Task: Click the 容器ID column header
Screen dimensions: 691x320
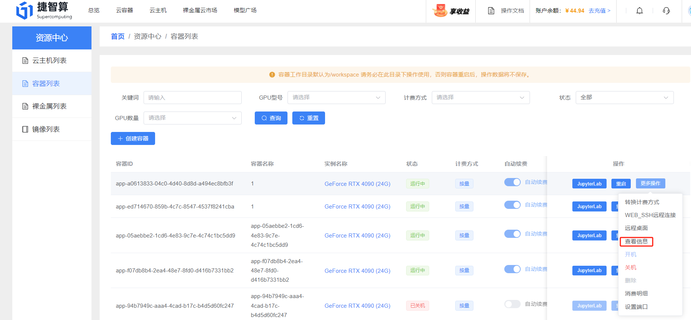Action: pos(124,164)
